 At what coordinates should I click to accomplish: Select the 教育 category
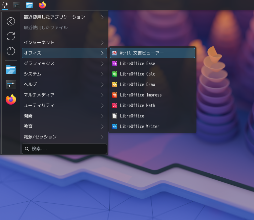click(64, 127)
